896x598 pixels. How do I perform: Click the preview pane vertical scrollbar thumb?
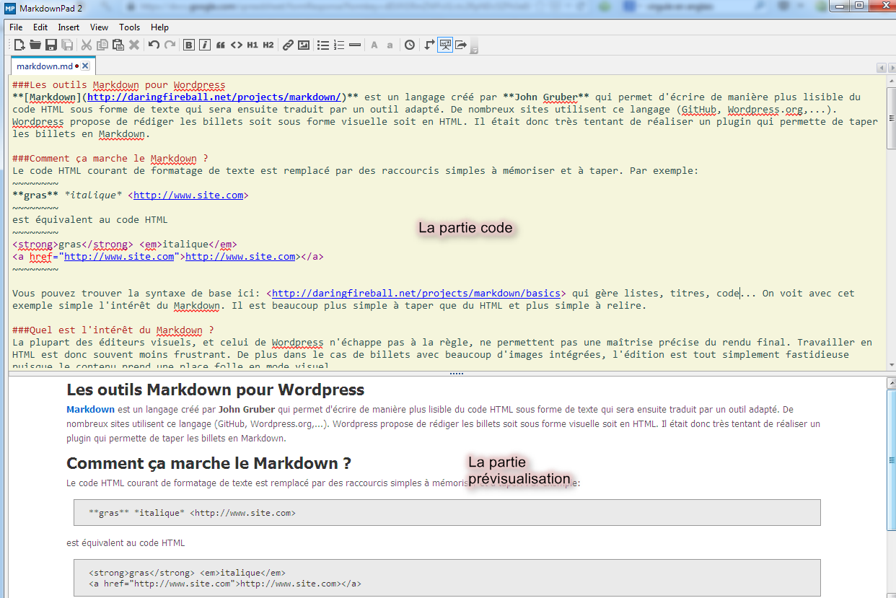pyautogui.click(x=891, y=460)
